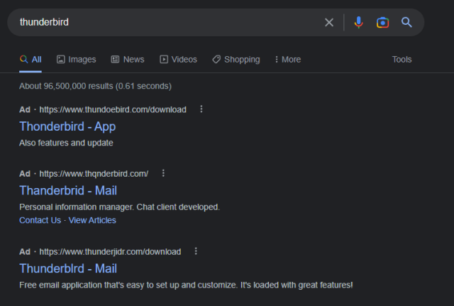Select the All results tab
The height and width of the screenshot is (306, 454).
click(31, 60)
